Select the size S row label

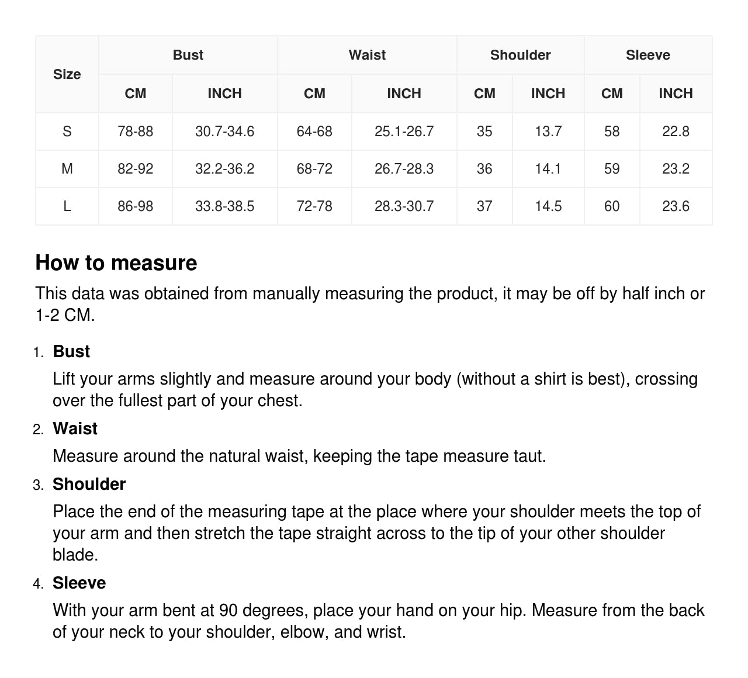pos(67,132)
